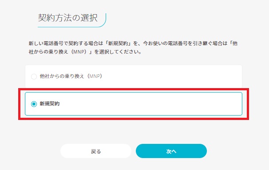269x170 pixels.
Task: Click the 次へ button
Action: click(x=171, y=151)
